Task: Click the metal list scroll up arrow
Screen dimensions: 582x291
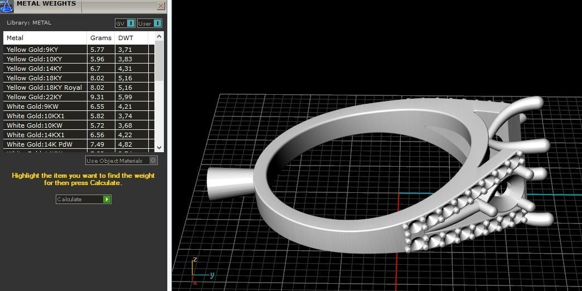Action: pos(159,36)
